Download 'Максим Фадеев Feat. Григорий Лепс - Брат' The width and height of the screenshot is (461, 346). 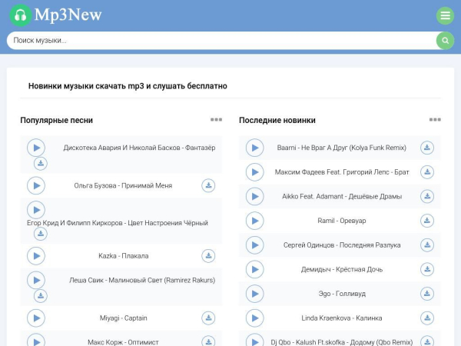pyautogui.click(x=427, y=172)
